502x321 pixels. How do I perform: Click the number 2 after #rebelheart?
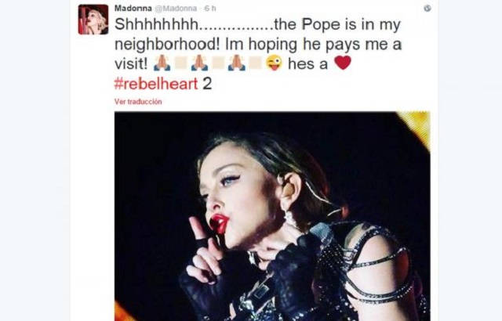[207, 84]
